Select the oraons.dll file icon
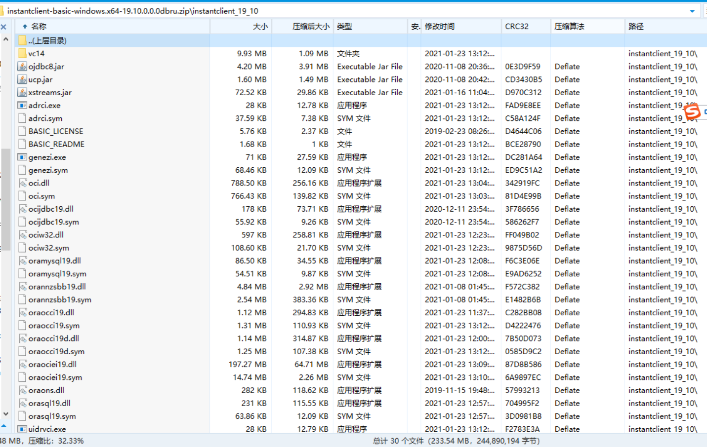Screen dimensions: 707x447 [22, 390]
